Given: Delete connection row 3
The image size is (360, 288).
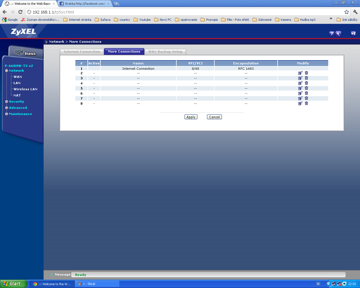Looking at the screenshot, I should (x=307, y=78).
